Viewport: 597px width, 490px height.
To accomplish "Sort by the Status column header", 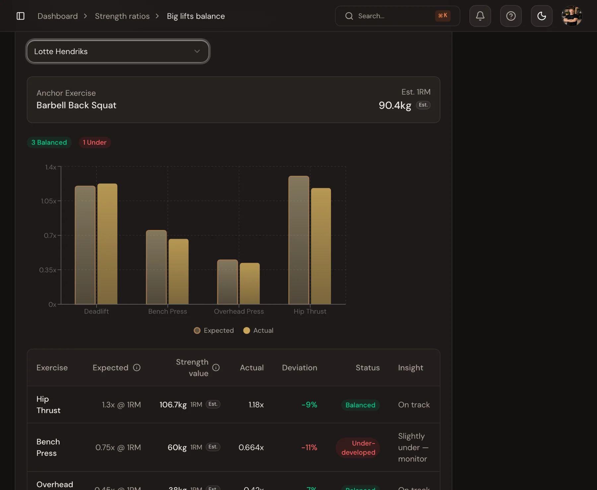I will 367,368.
